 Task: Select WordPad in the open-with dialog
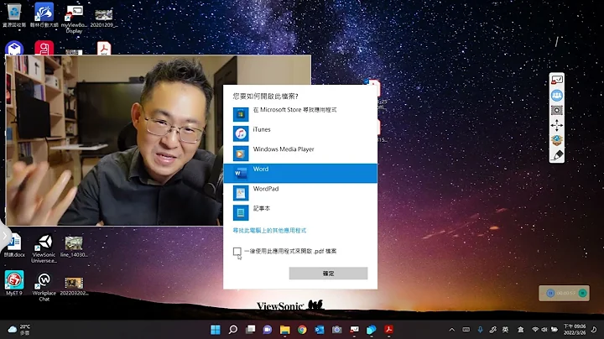coord(300,193)
